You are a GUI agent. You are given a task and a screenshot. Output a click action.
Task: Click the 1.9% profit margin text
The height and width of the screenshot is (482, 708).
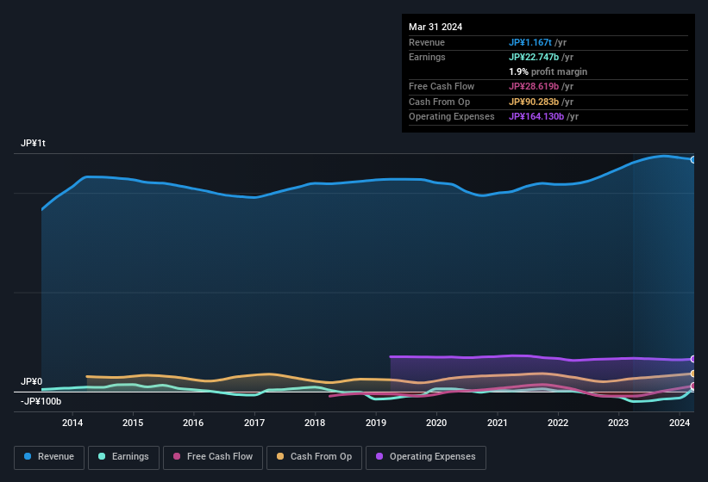coord(548,71)
